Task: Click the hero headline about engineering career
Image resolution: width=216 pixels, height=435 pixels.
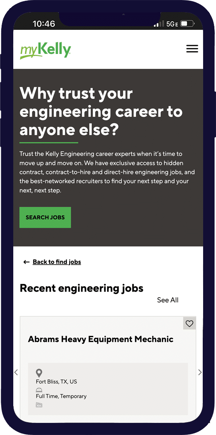Action: 101,112
